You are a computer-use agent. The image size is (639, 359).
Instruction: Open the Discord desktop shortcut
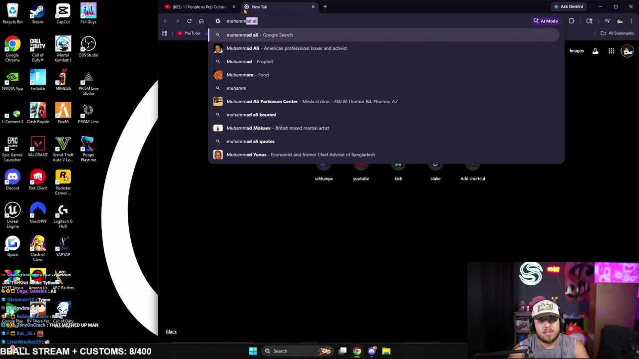(12, 179)
